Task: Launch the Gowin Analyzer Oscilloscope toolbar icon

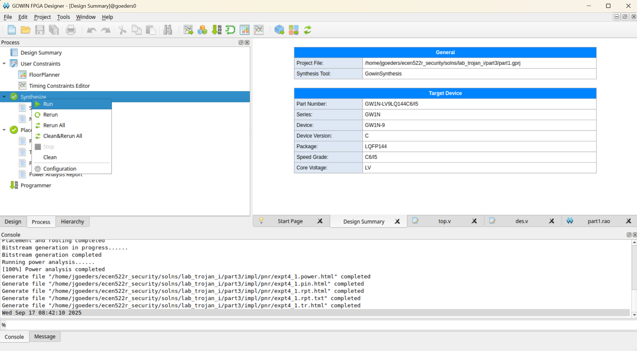Action: pyautogui.click(x=188, y=30)
